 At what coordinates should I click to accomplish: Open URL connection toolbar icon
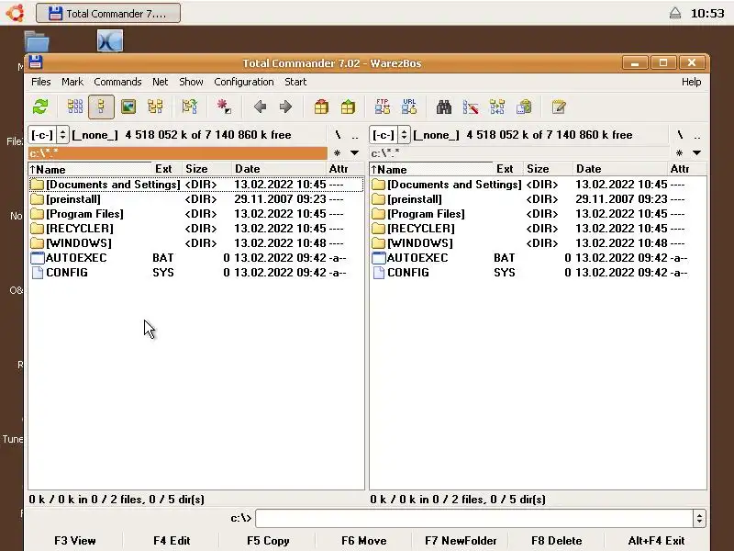coord(409,107)
